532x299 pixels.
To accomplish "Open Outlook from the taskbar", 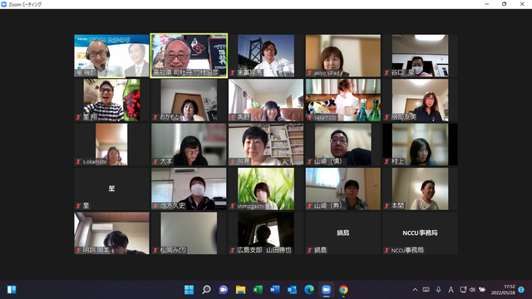I will coord(292,290).
